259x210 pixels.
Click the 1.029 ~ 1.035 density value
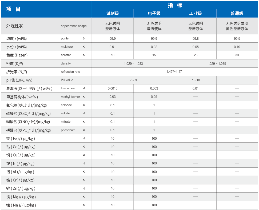pos(216,64)
